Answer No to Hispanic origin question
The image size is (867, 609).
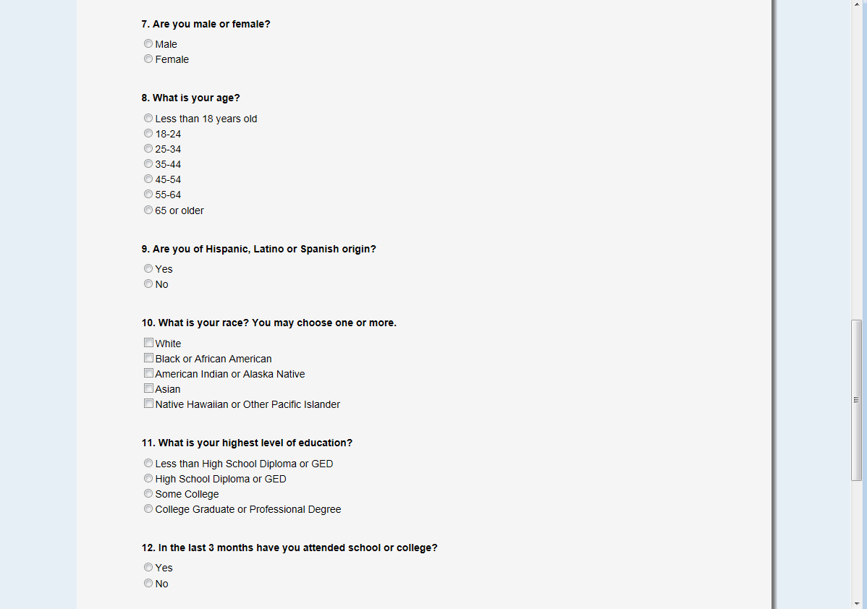pyautogui.click(x=148, y=284)
